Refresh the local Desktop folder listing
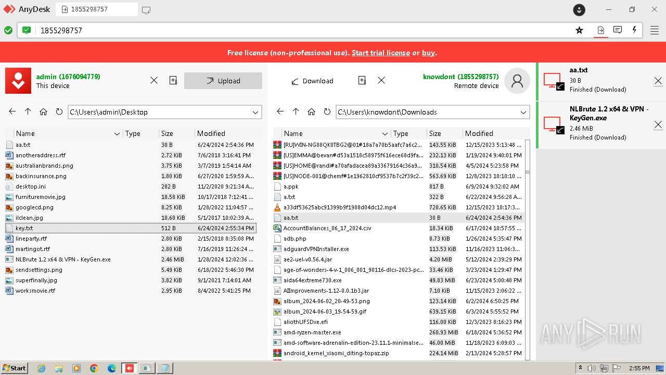The height and width of the screenshot is (375, 666). [59, 111]
